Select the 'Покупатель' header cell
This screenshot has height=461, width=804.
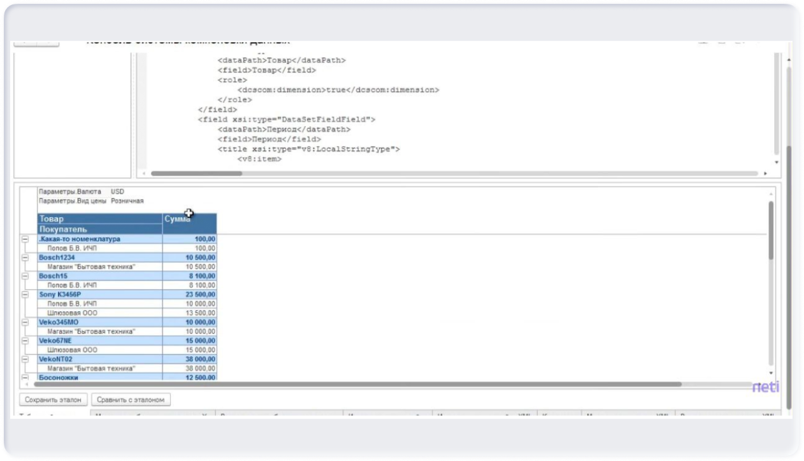click(100, 229)
